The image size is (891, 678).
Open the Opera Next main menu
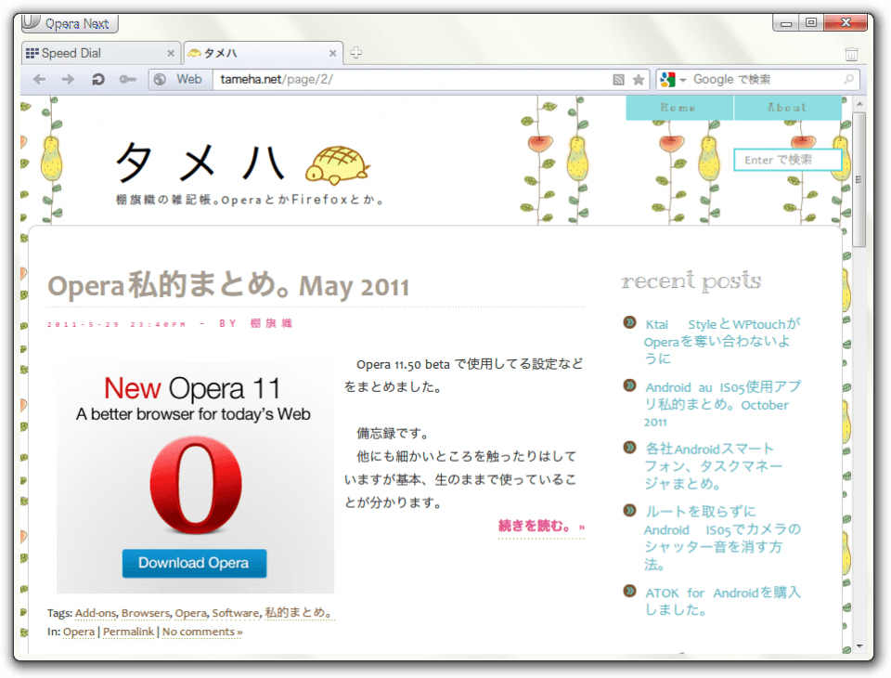[69, 23]
